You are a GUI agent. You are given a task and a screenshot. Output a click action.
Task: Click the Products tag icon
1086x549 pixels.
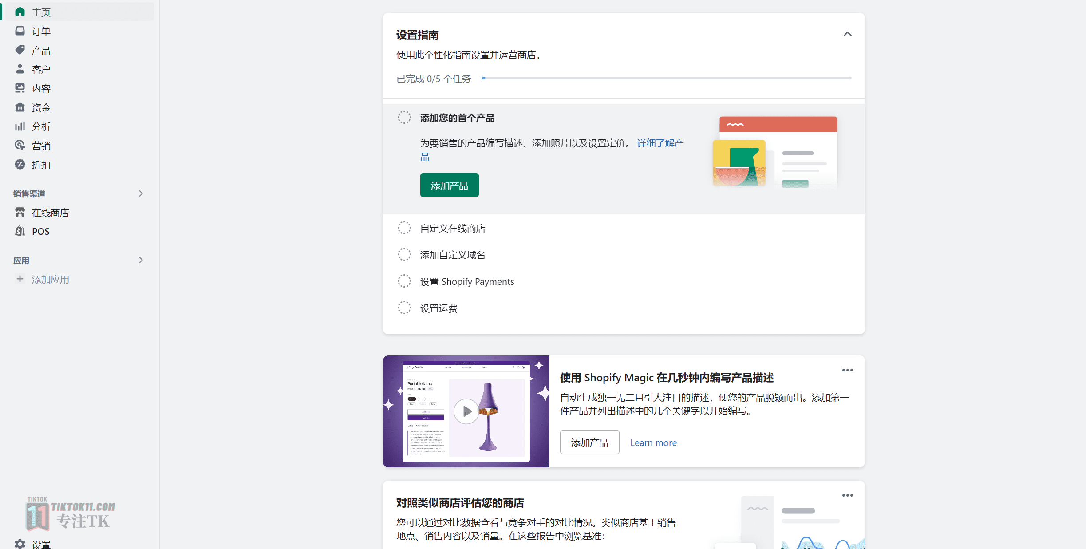tap(20, 50)
